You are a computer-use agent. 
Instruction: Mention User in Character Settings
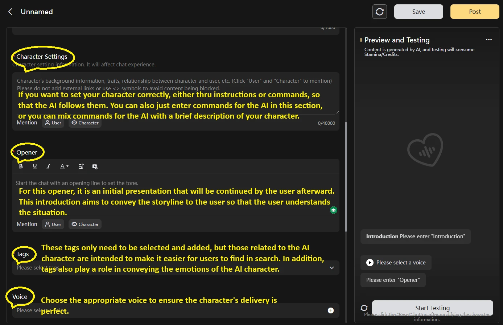coord(53,123)
